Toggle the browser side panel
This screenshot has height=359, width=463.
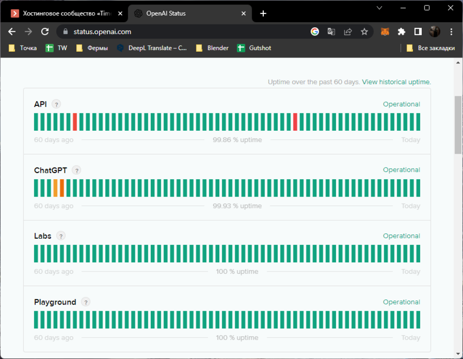[418, 32]
